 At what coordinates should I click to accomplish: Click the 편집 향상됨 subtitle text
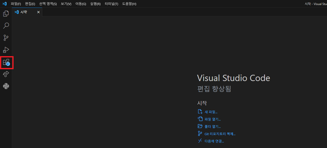214,89
